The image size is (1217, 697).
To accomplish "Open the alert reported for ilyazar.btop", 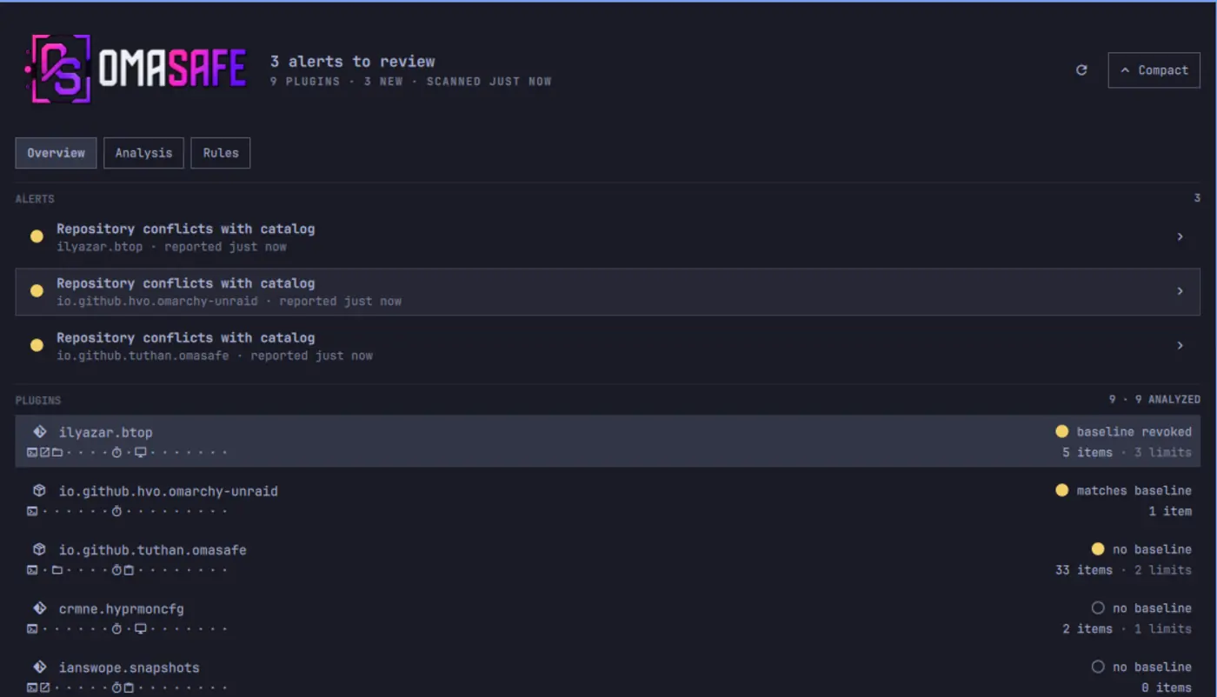I will [x=608, y=237].
